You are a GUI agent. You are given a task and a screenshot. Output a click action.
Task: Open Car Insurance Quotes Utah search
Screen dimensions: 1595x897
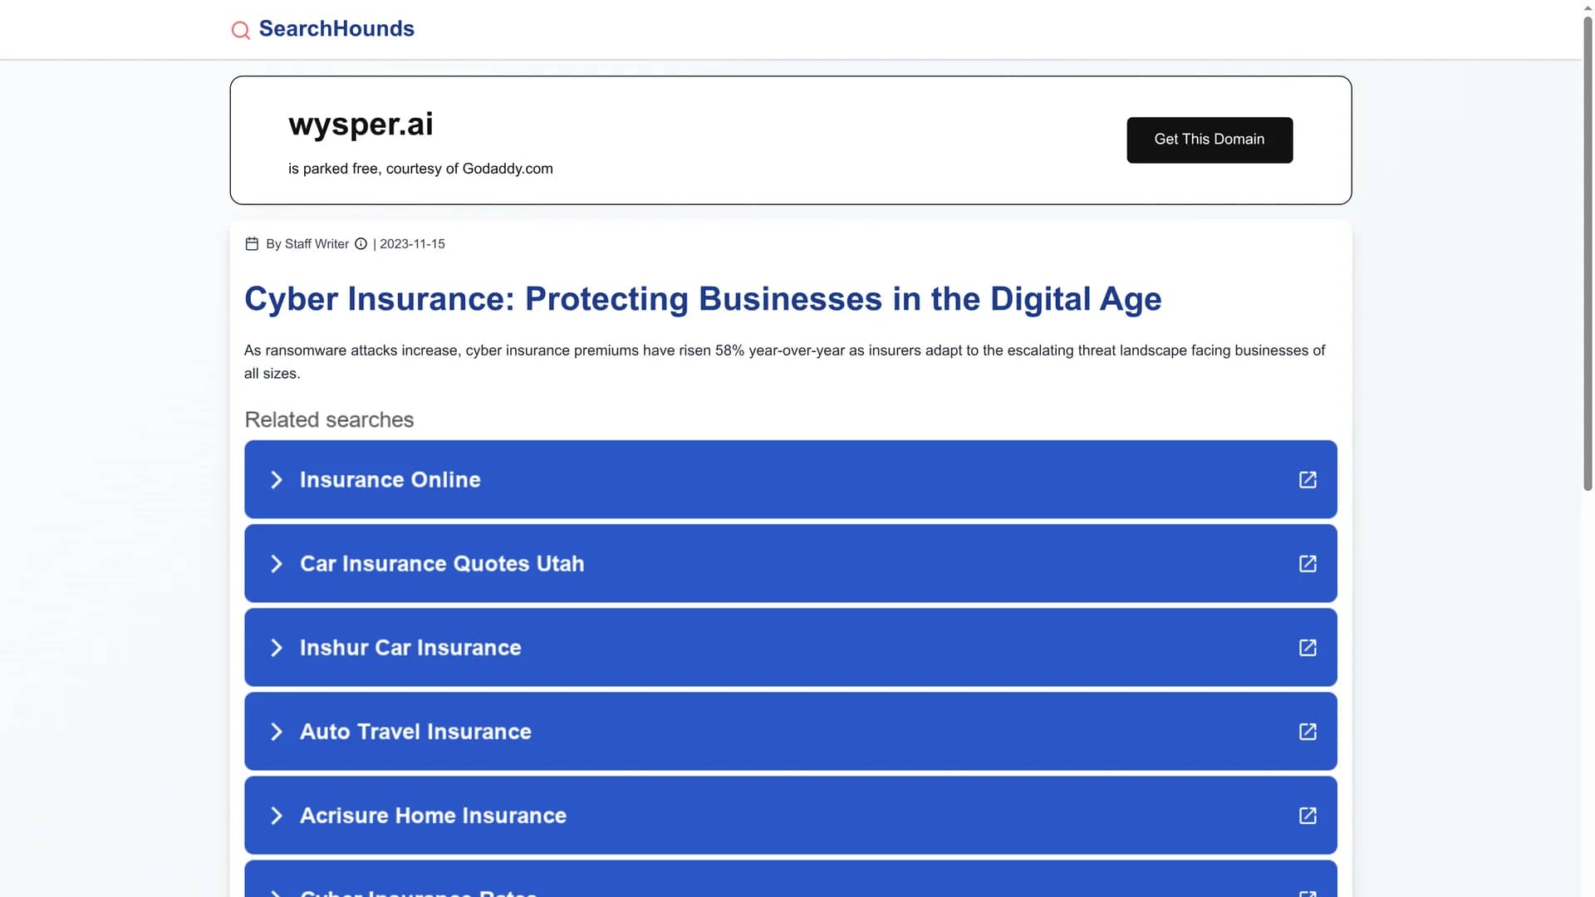click(790, 563)
